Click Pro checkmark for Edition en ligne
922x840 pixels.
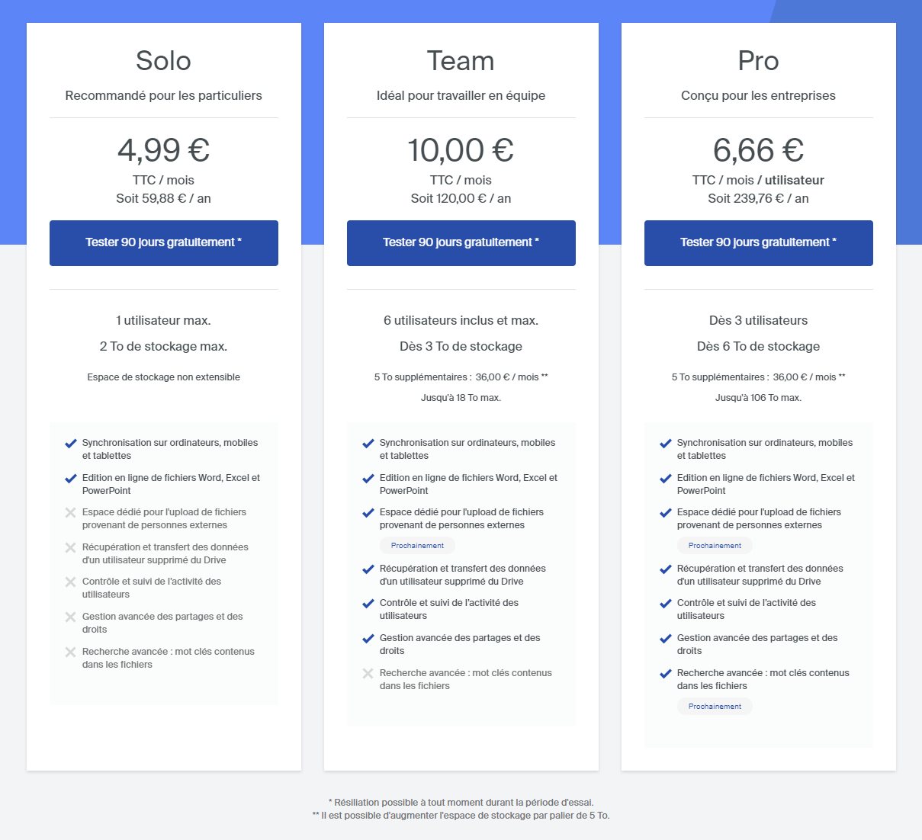pyautogui.click(x=666, y=478)
